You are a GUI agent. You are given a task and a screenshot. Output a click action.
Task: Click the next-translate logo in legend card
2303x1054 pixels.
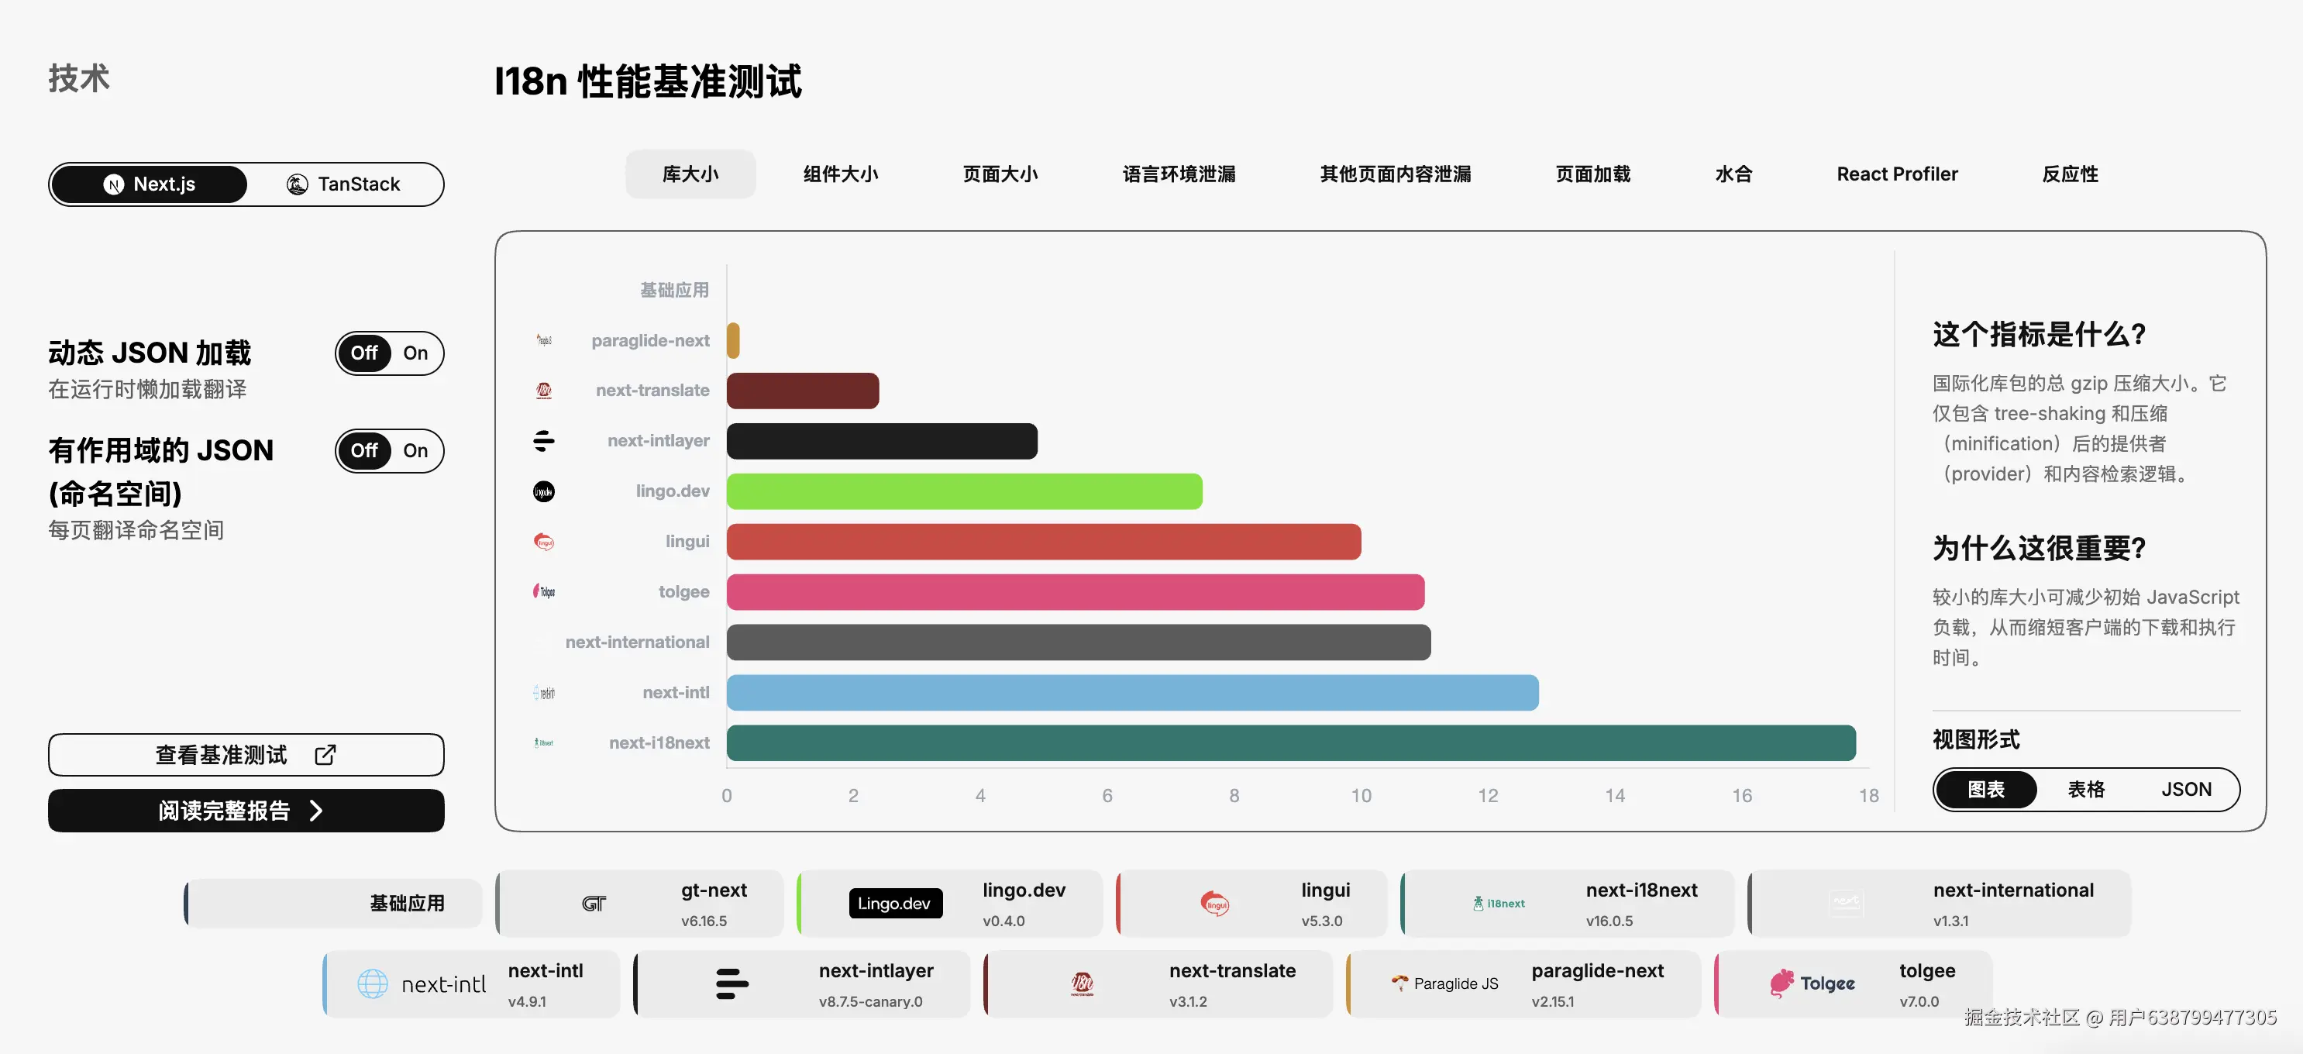[1081, 983]
